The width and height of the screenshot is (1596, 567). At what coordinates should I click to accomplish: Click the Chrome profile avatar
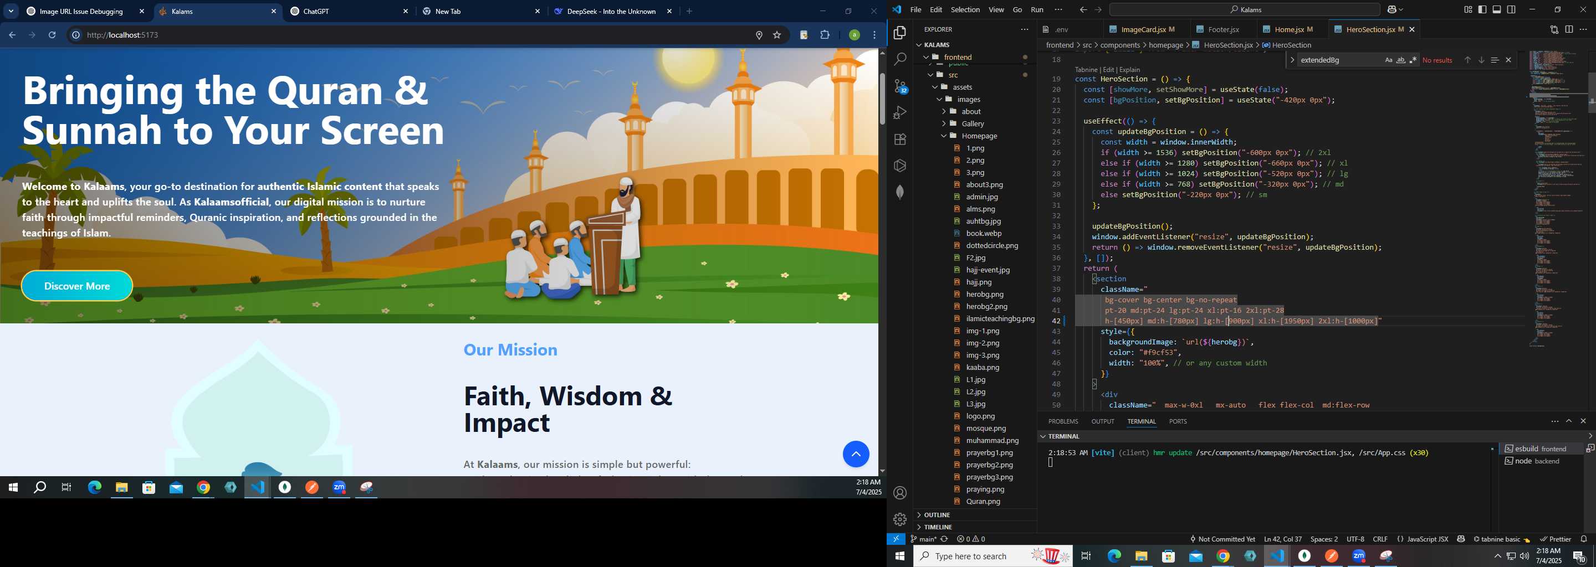click(x=854, y=35)
